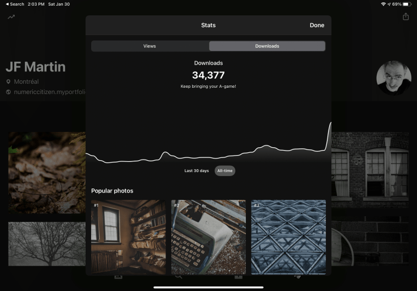
Task: Click the Keep bringing your A-game message
Action: pos(208,87)
